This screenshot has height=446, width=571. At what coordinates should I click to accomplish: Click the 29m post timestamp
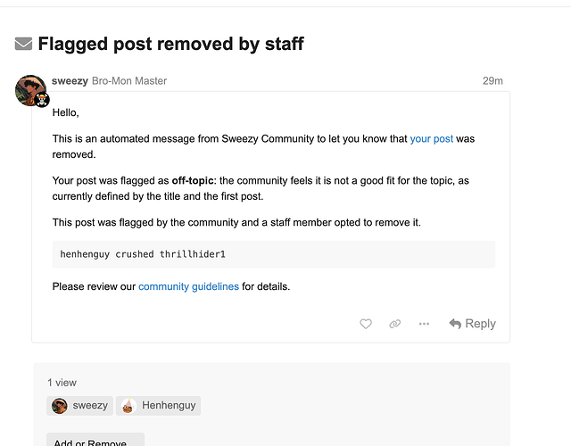tap(492, 80)
